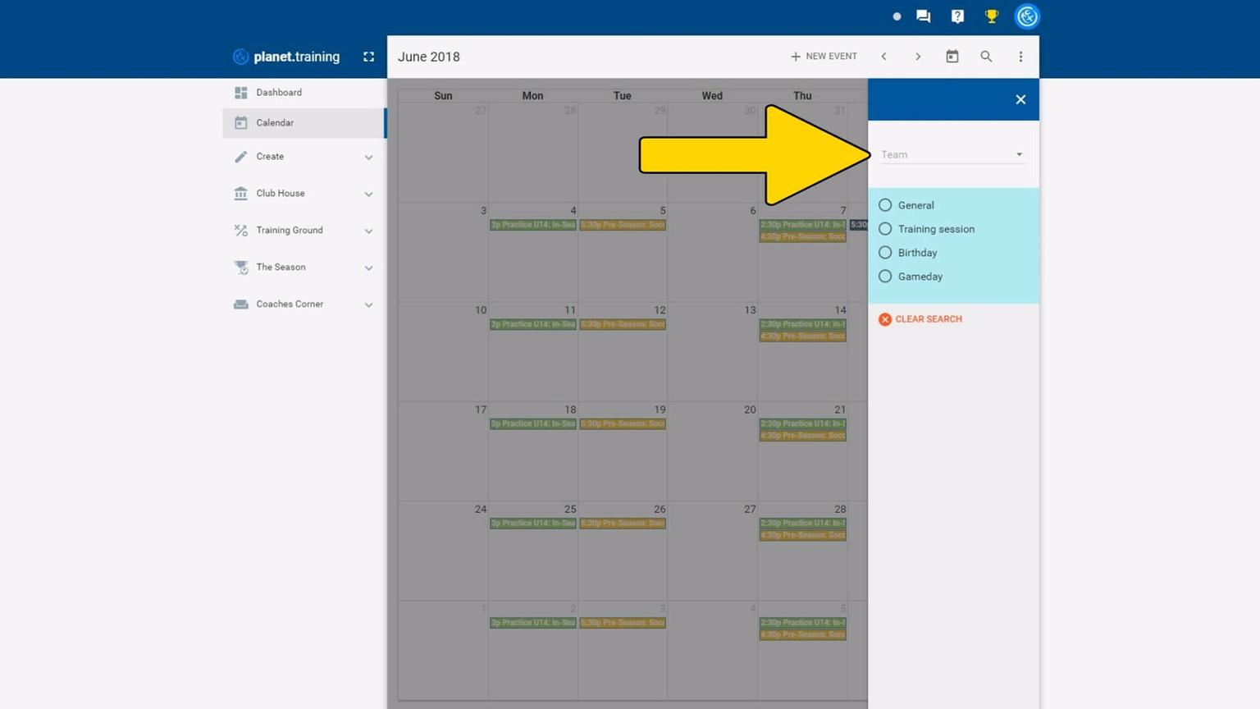Open the Dashboard menu item

tap(279, 93)
